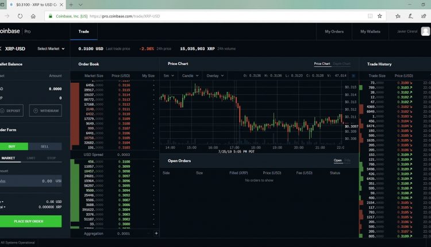The width and height of the screenshot is (431, 247).
Task: Click the browser address bar URL
Action: tap(125, 16)
